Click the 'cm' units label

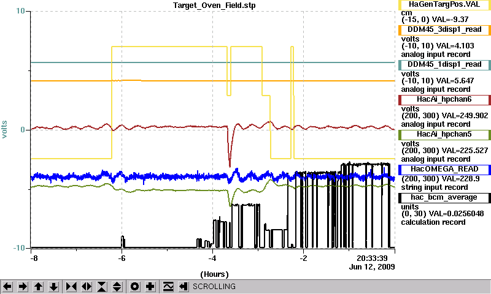[x=406, y=13]
